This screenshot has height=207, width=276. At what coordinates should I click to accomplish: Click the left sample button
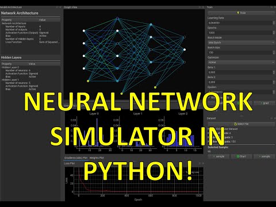point(218,156)
